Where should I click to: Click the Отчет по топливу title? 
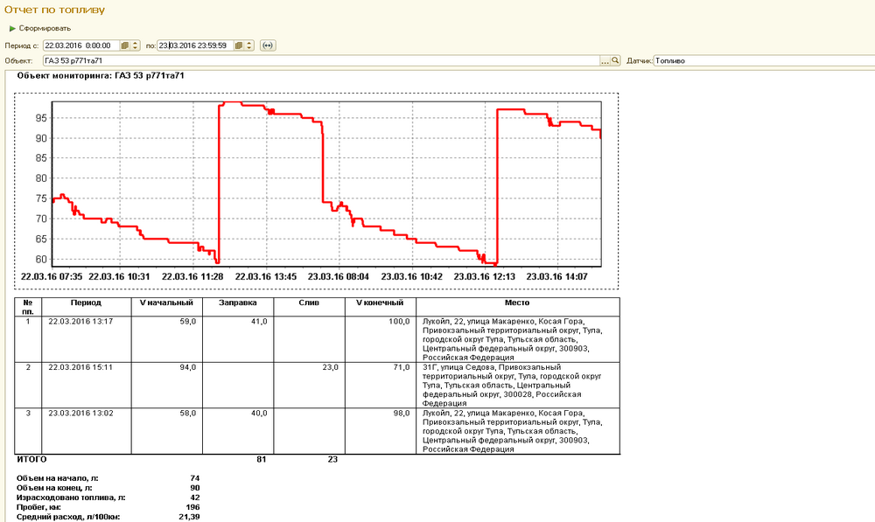54,10
